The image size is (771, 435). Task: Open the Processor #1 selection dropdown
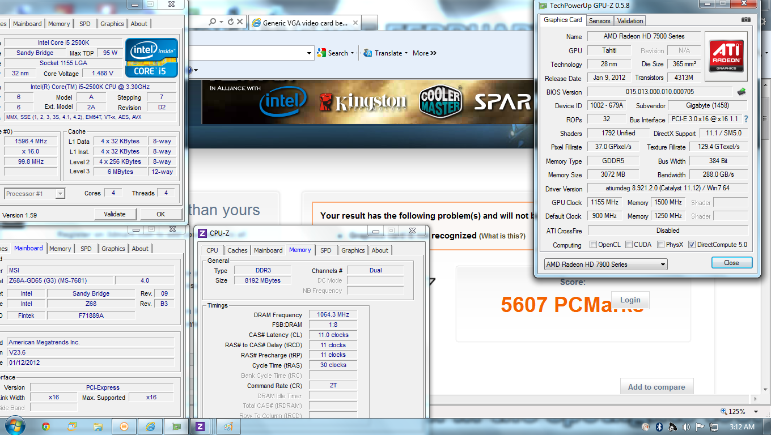pos(35,194)
